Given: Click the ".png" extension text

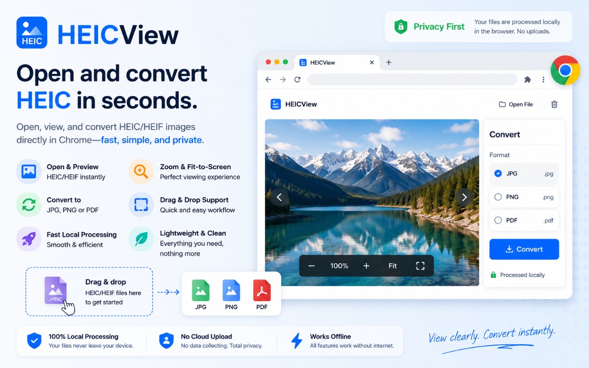Looking at the screenshot, I should coord(548,197).
